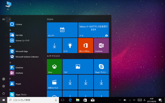Open the カレンダー tile
The width and height of the screenshot is (165, 103).
tap(62, 30)
